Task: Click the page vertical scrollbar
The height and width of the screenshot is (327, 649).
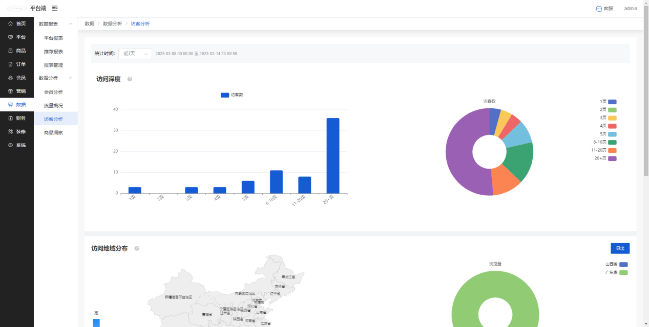Action: (646, 92)
